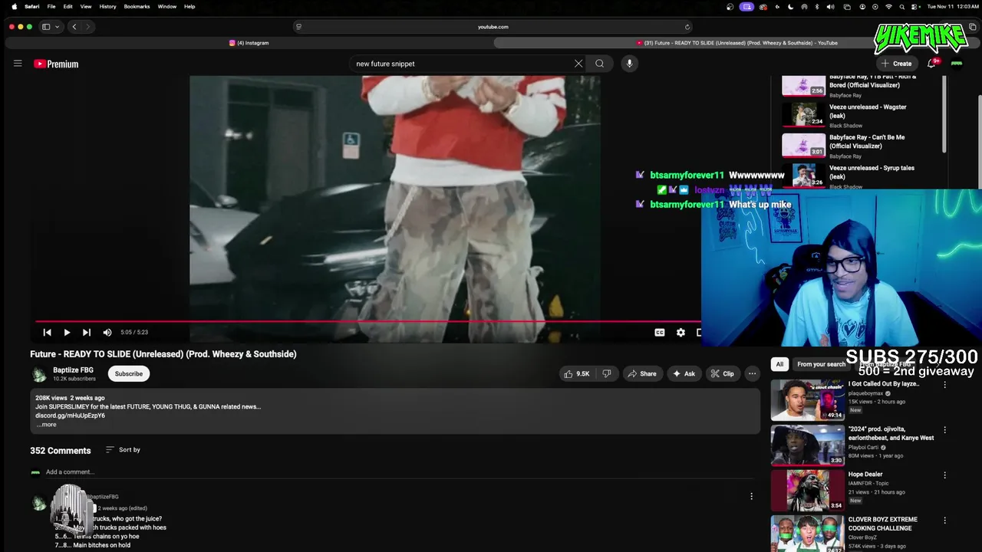This screenshot has width=982, height=552.
Task: Open macOS Control Center
Action: click(915, 6)
